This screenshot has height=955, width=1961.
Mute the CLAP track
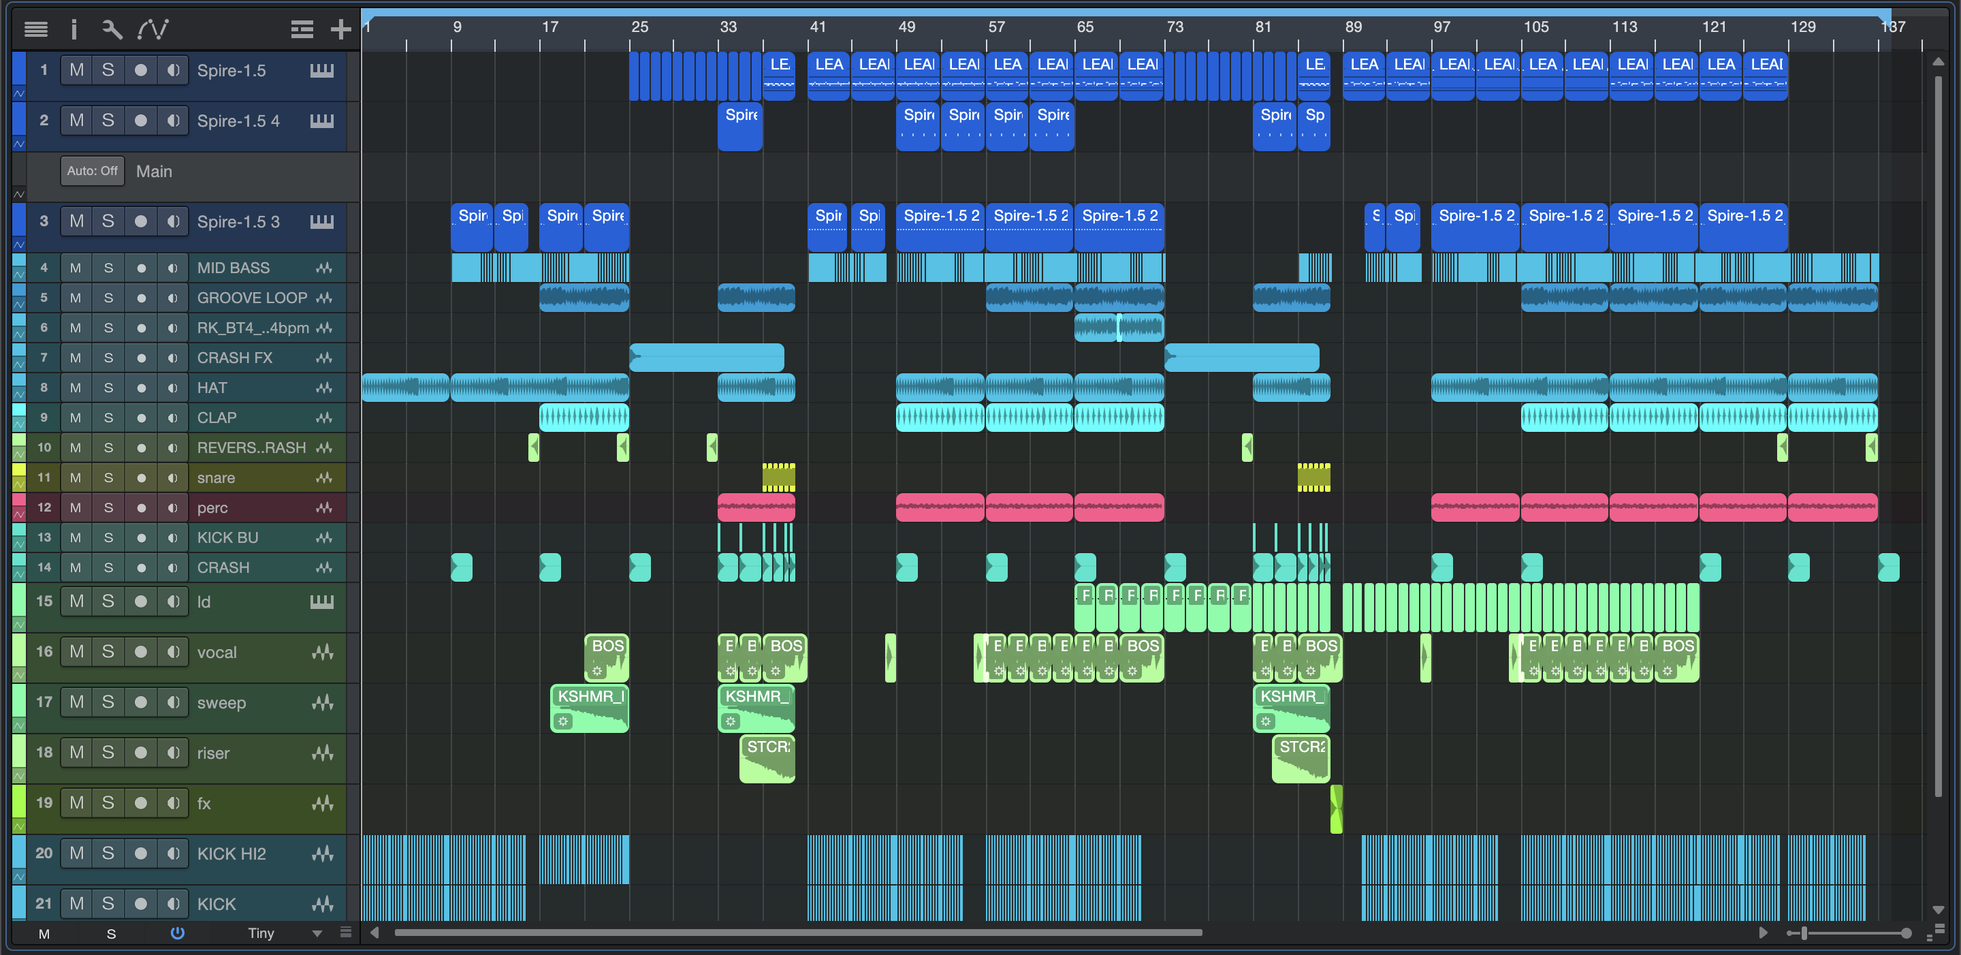click(x=76, y=418)
